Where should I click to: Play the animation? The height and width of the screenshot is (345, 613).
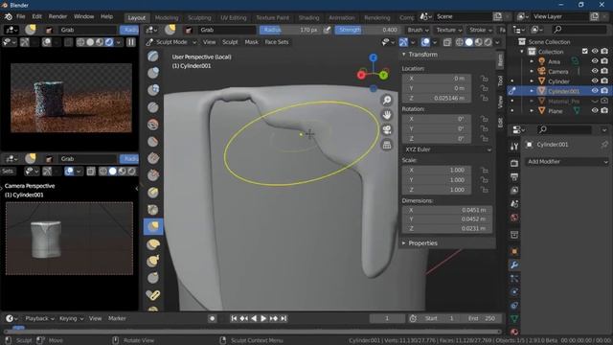(263, 318)
